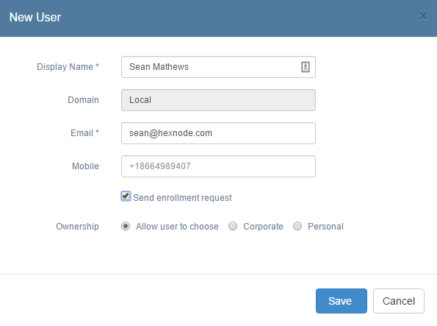Focus the Display Name field with Sean Mathews
The height and width of the screenshot is (326, 437).
coord(218,67)
